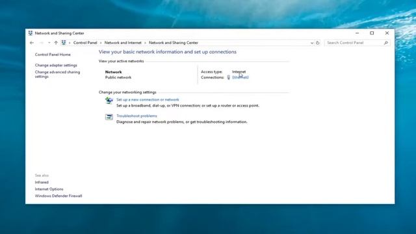Image resolution: width=416 pixels, height=234 pixels.
Task: Open Control Panel breadcrumb
Action: 85,43
